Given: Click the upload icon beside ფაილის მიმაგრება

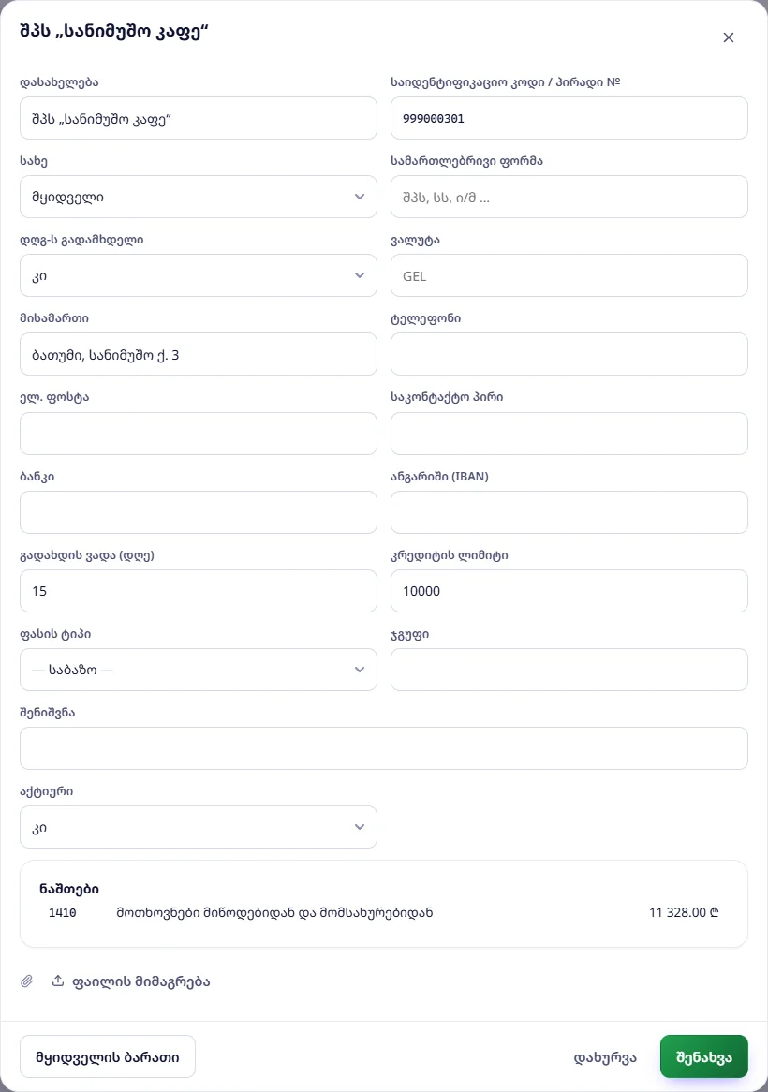Looking at the screenshot, I should pyautogui.click(x=58, y=981).
